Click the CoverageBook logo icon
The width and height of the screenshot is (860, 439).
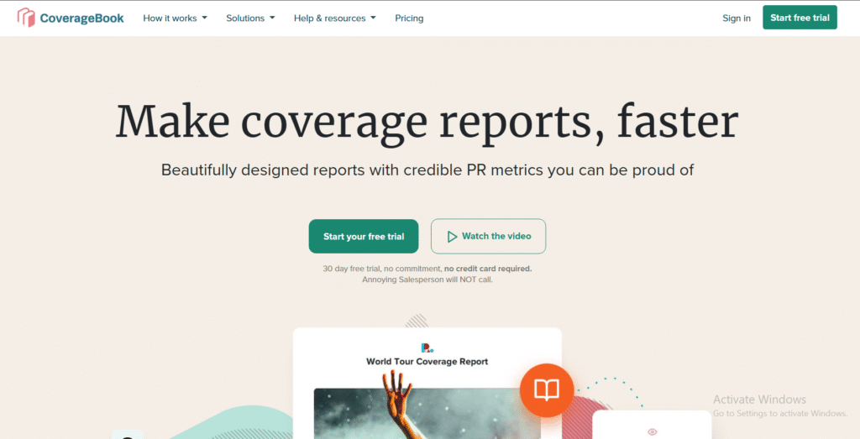pos(26,18)
